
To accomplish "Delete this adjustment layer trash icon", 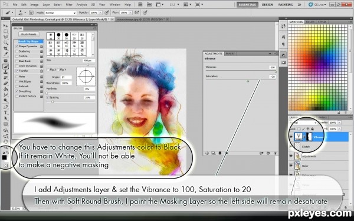I will (275, 153).
